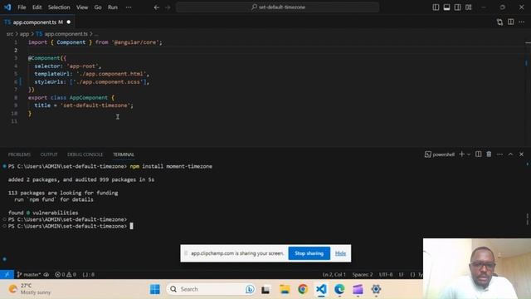The width and height of the screenshot is (531, 299).
Task: Open File Explorer from the taskbar
Action: tap(285, 289)
